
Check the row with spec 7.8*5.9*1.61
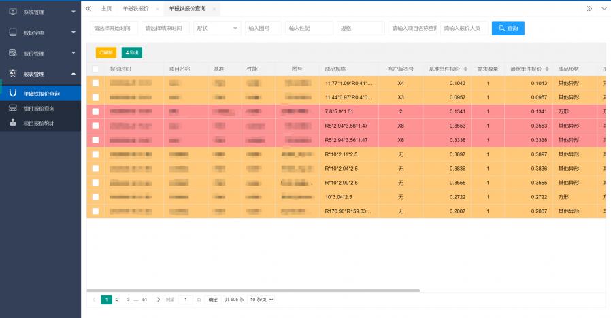pyautogui.click(x=95, y=111)
